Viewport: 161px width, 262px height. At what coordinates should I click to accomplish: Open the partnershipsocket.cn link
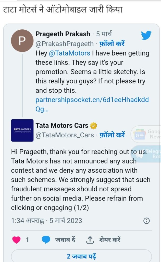[92, 100]
